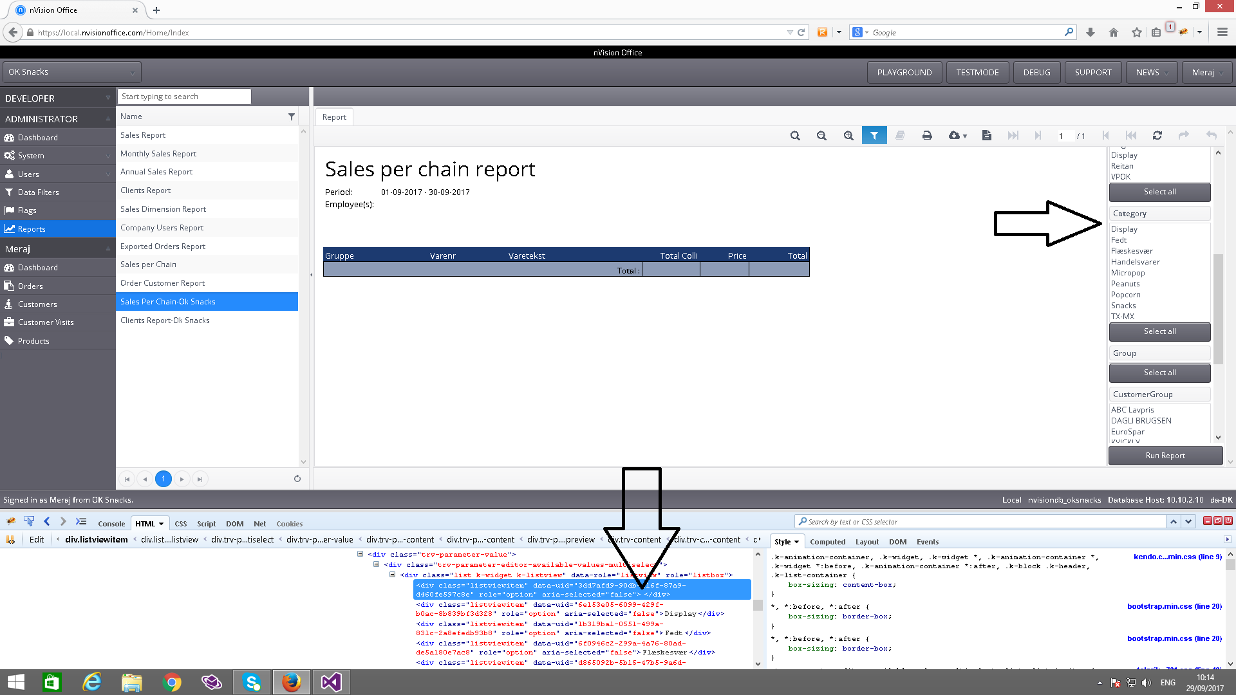Collapse the ADMINISTRATOR section

tap(108, 119)
